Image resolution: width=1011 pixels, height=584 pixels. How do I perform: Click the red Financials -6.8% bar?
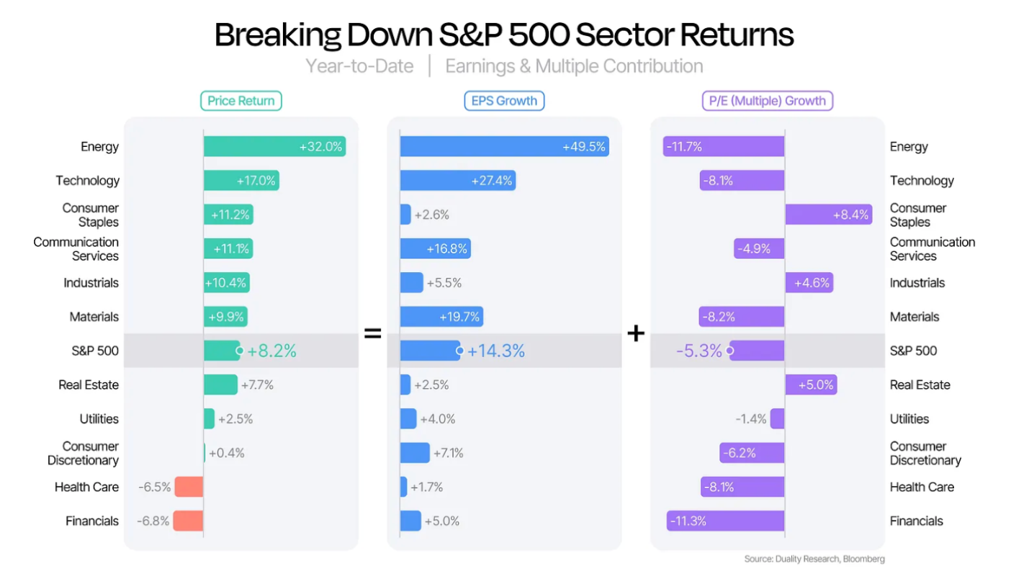188,521
